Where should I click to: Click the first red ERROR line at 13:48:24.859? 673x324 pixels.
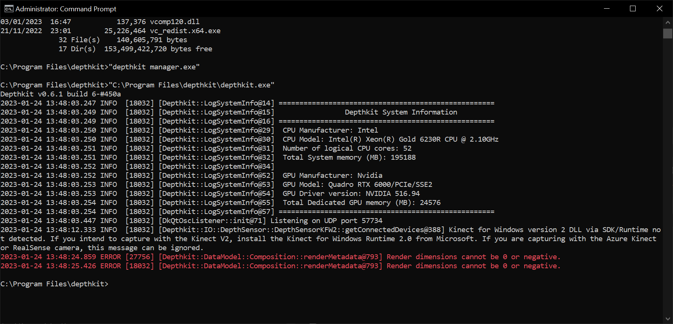point(280,257)
